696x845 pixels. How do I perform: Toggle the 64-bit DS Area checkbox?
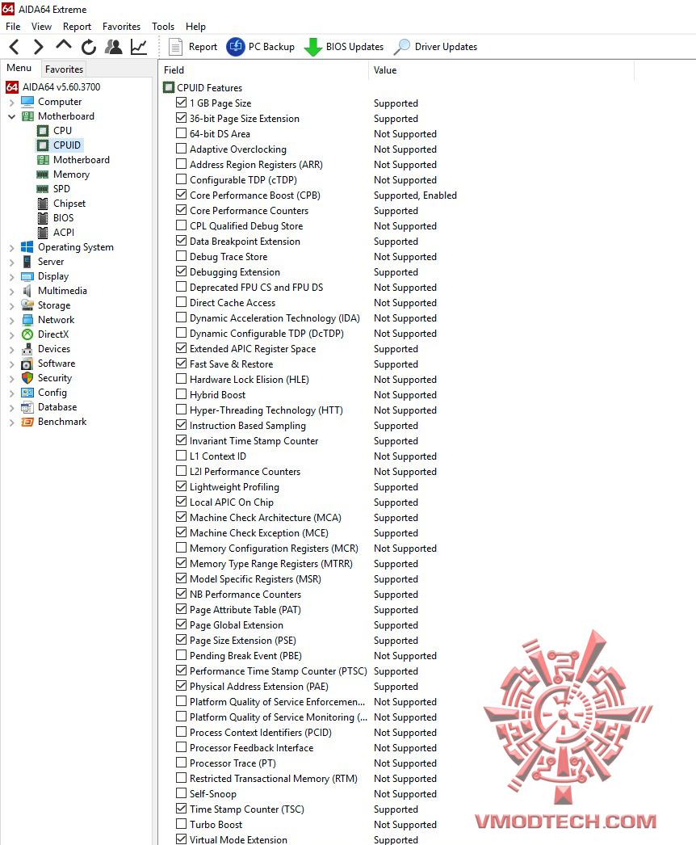[182, 133]
